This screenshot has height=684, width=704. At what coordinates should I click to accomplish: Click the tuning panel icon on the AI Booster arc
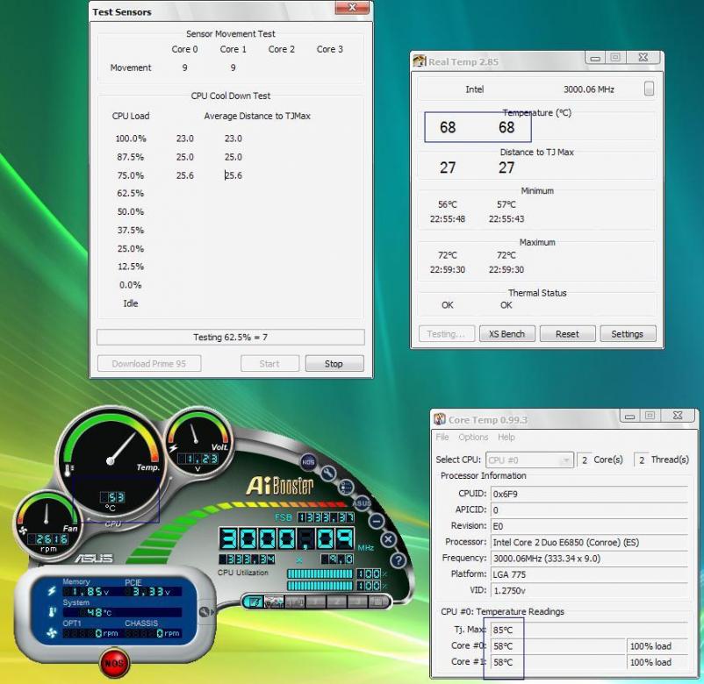[346, 487]
